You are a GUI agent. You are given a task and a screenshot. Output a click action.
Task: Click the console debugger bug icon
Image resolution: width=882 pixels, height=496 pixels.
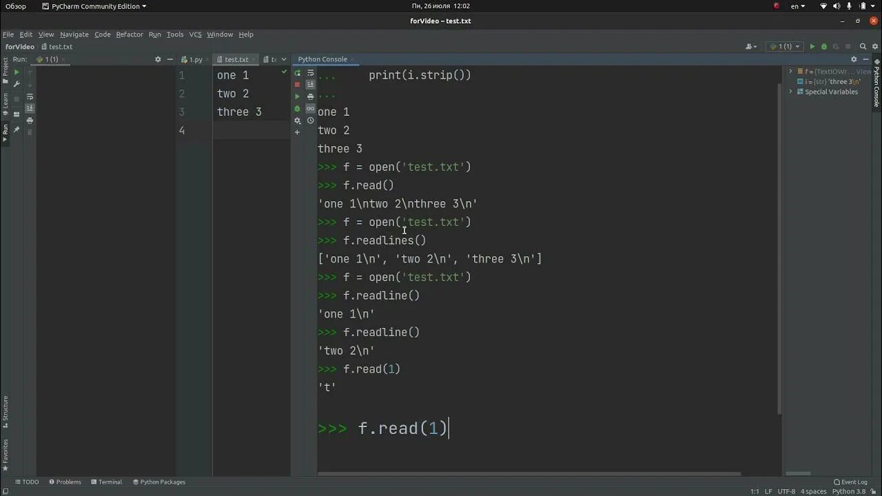point(298,109)
